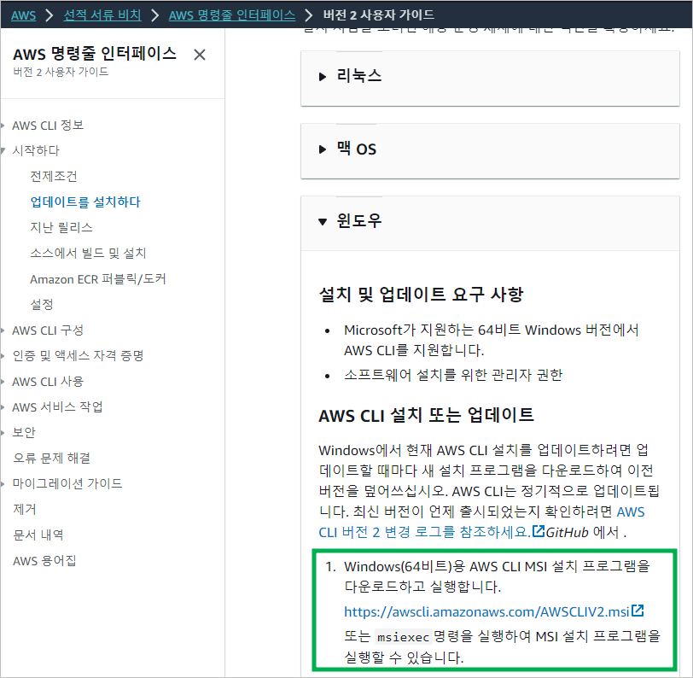Close the AWS 명령줄 인터페이스 sidebar
Screen dimensions: 693x678
coord(200,55)
